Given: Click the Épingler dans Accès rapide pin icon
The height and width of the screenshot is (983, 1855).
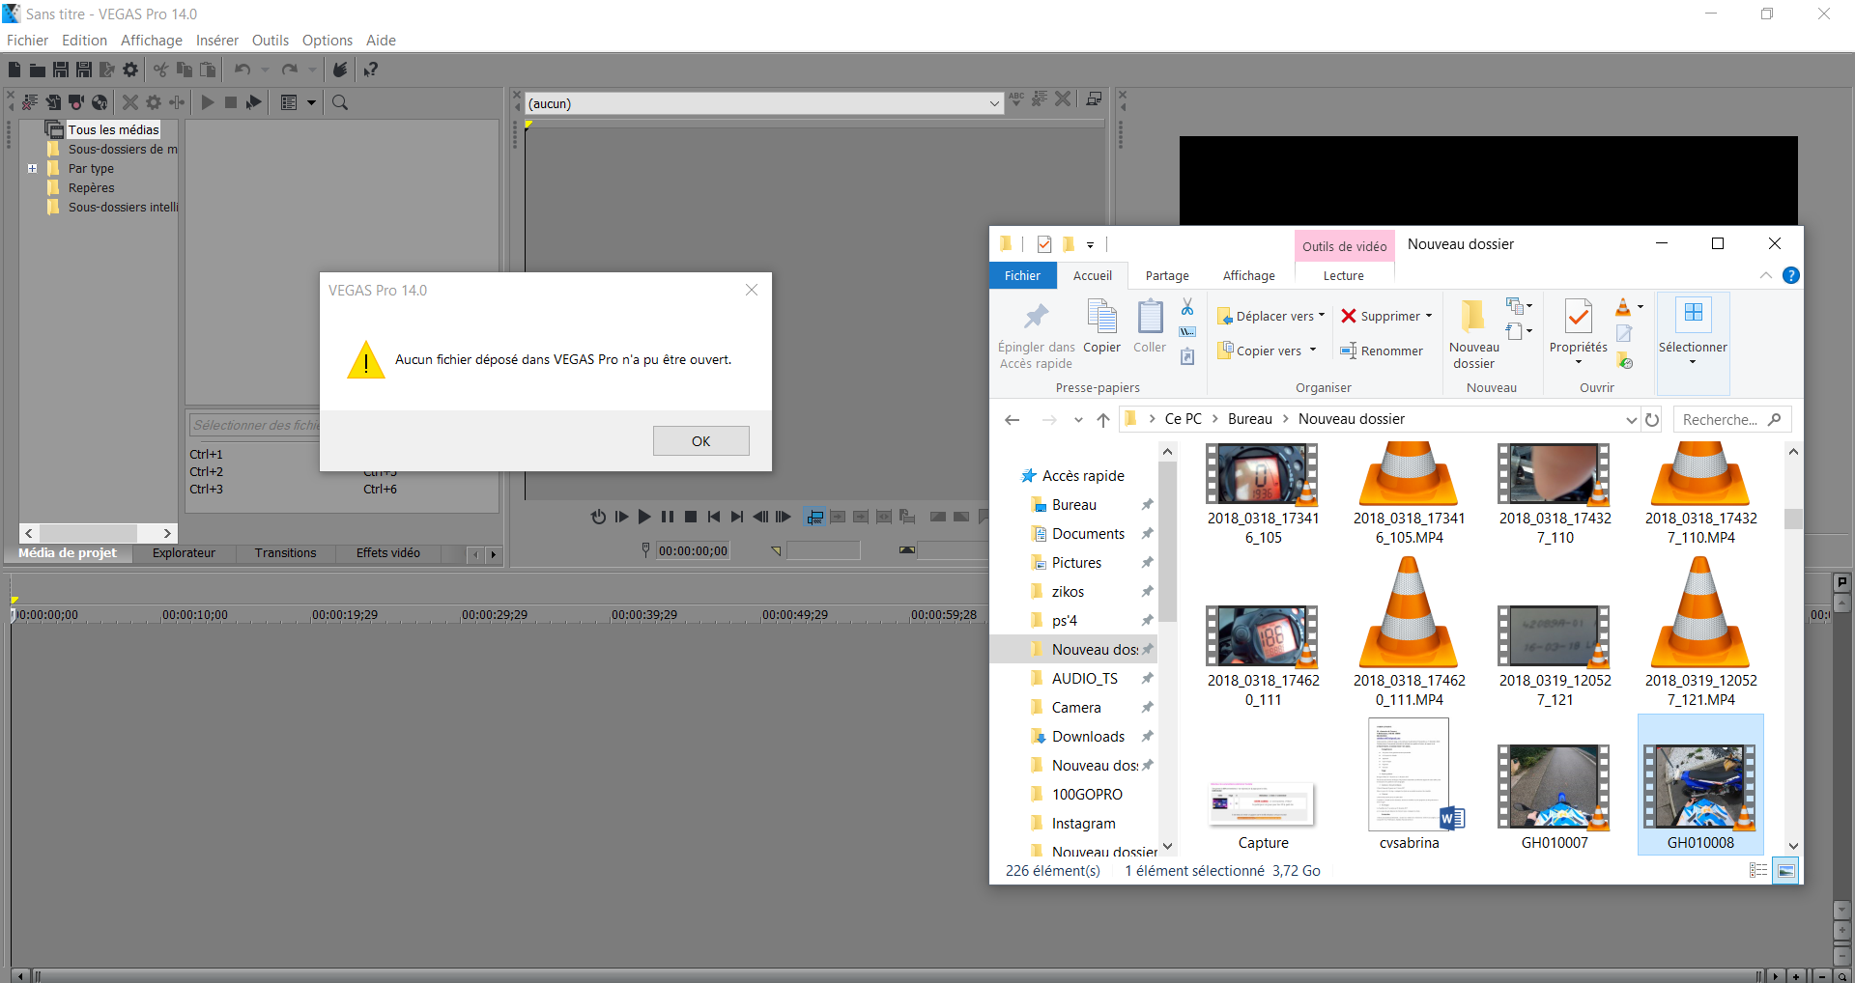Looking at the screenshot, I should (1036, 316).
